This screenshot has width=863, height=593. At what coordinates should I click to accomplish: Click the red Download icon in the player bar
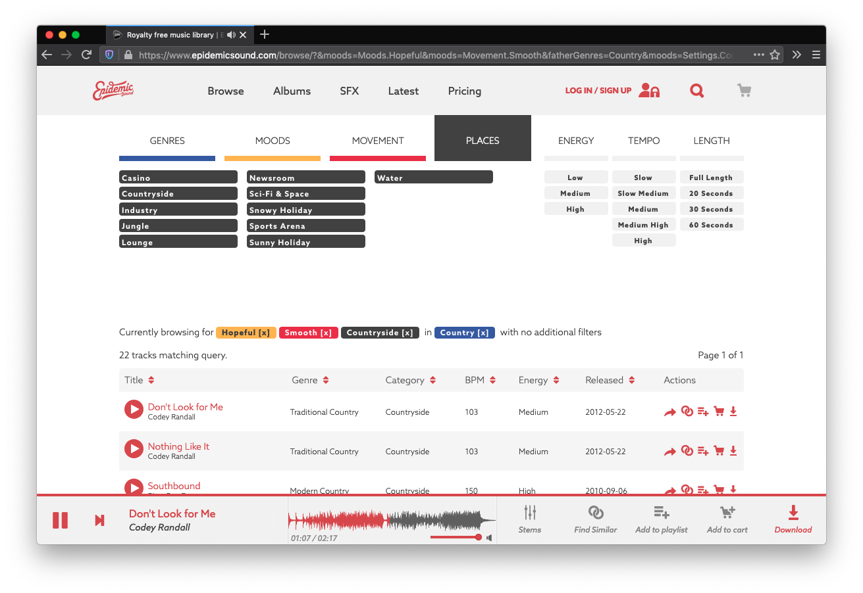[793, 512]
